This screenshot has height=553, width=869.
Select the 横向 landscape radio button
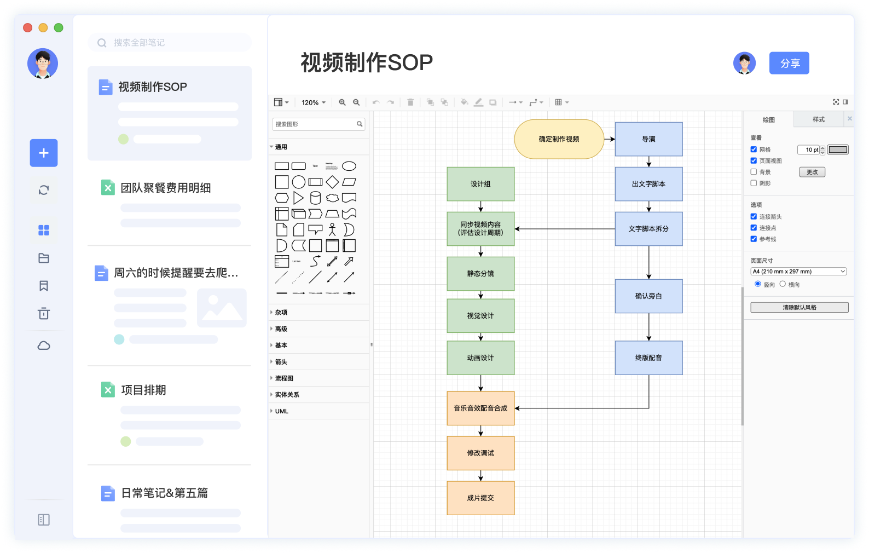783,284
